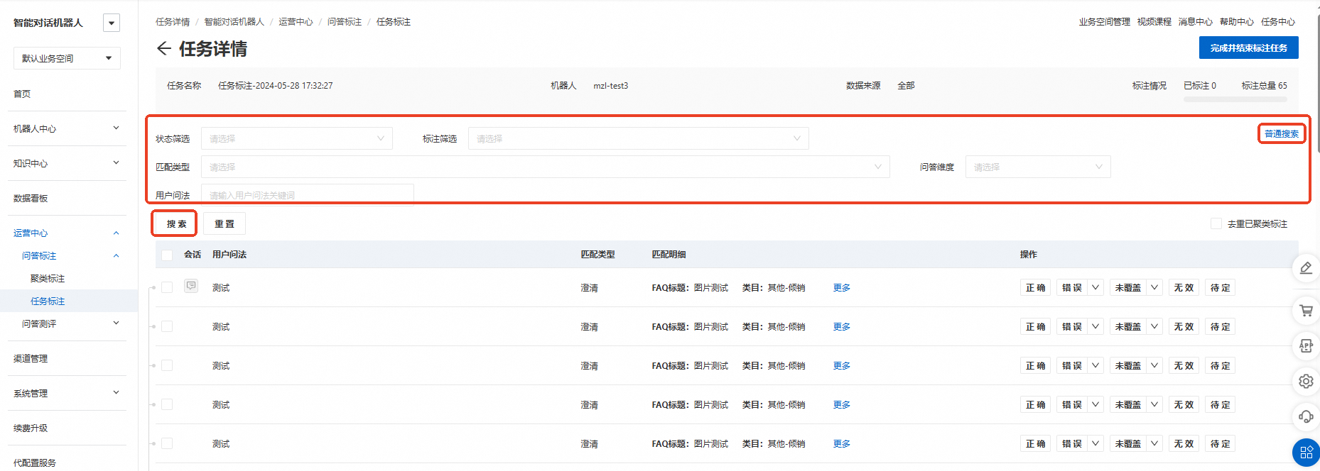This screenshot has width=1320, height=471.
Task: Go back using the arrow beside 任务详情
Action: 164,48
